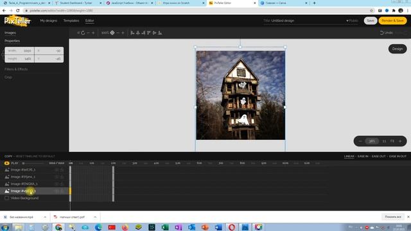The image size is (411, 231).
Task: Click the Untitled design title field
Action: click(283, 21)
